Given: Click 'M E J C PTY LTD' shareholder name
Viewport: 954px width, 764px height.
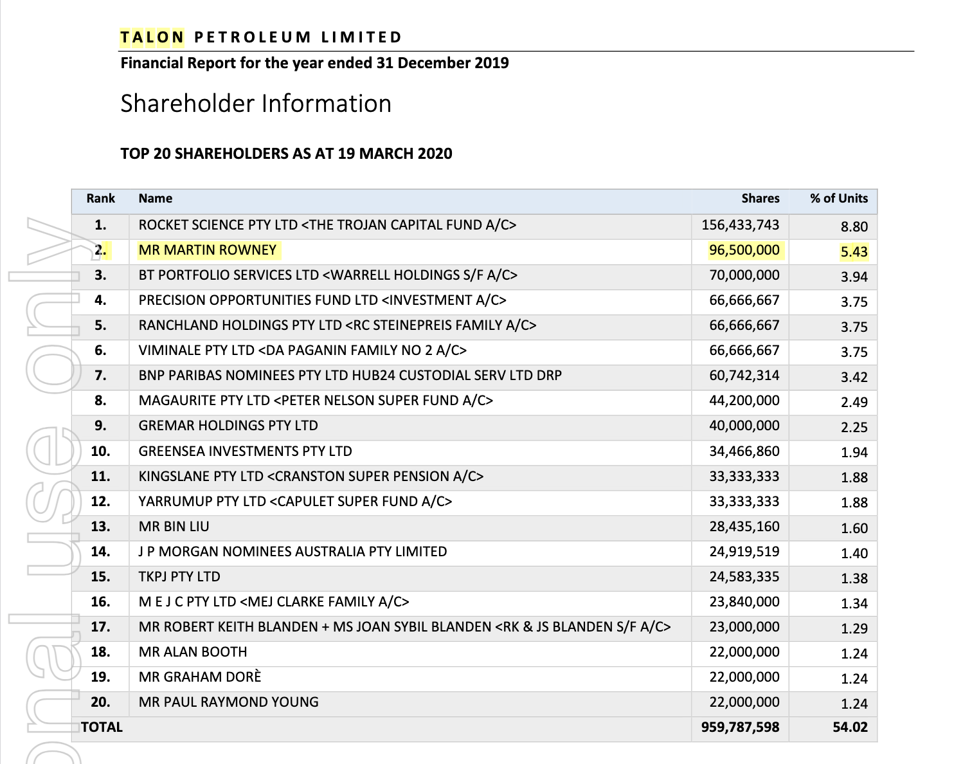Looking at the screenshot, I should (188, 602).
